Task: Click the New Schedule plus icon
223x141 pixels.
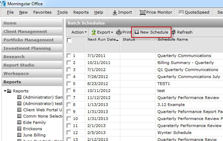Action: click(x=136, y=32)
